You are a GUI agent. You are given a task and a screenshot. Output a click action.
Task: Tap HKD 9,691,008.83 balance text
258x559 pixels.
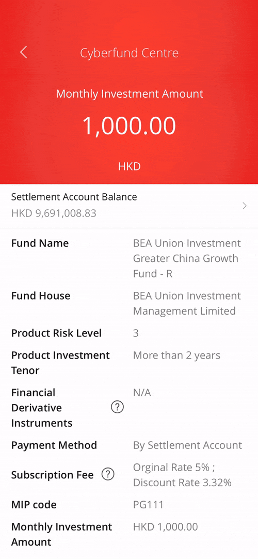pos(54,213)
